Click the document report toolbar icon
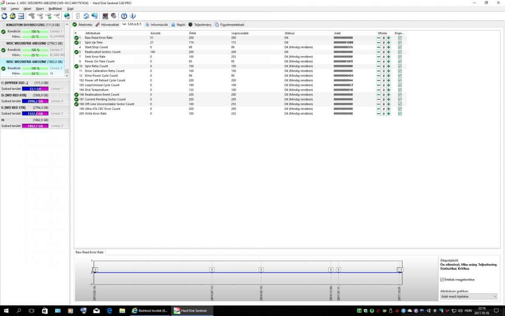 coord(78,16)
